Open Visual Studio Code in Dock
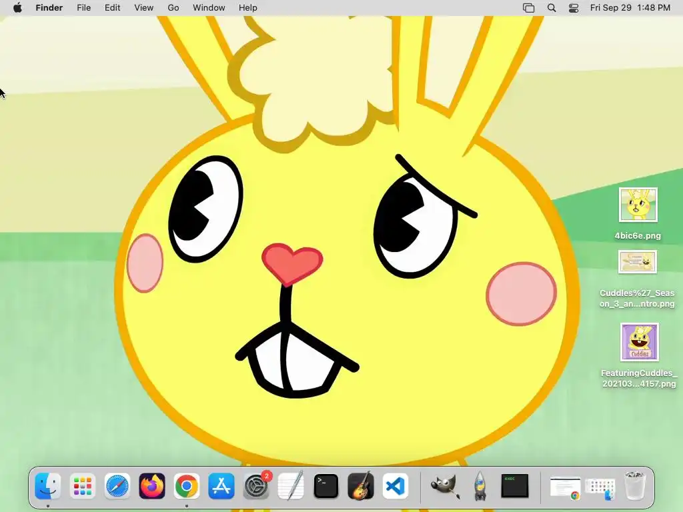The height and width of the screenshot is (512, 683). tap(396, 486)
